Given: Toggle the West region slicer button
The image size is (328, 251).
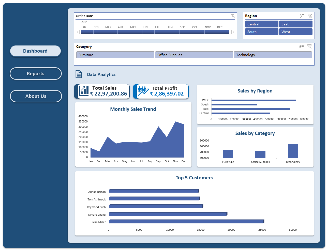Looking at the screenshot, I should tap(296, 32).
